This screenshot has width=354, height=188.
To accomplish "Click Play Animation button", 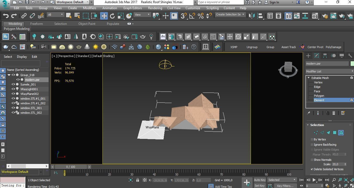I will click(314, 180).
